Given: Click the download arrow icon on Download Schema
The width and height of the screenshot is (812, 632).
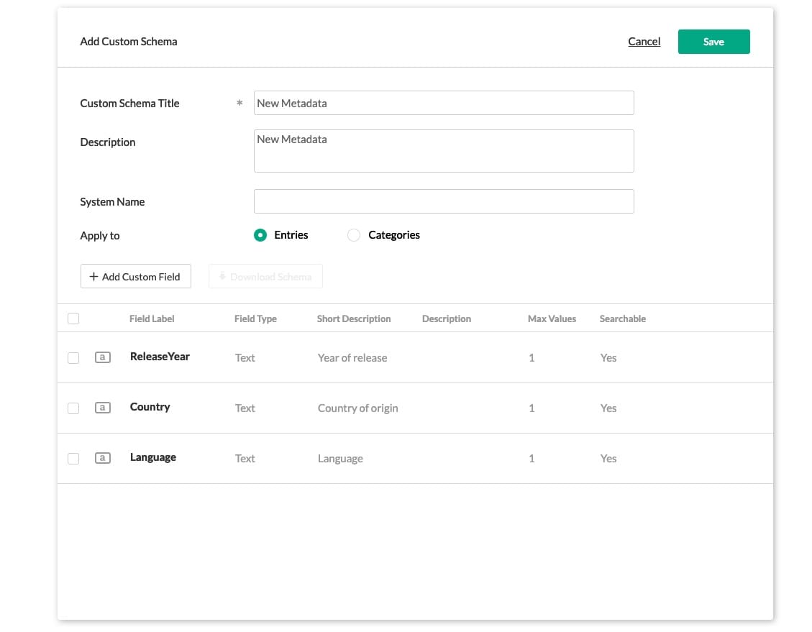Looking at the screenshot, I should (x=222, y=276).
